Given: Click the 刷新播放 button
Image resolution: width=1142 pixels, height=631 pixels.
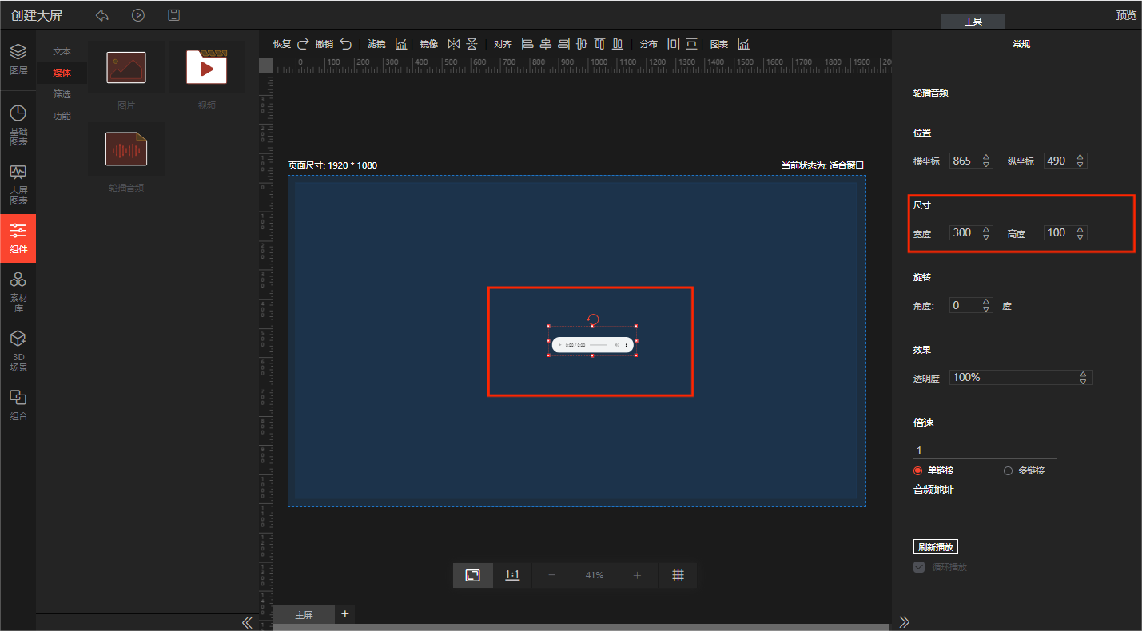Looking at the screenshot, I should pos(936,547).
